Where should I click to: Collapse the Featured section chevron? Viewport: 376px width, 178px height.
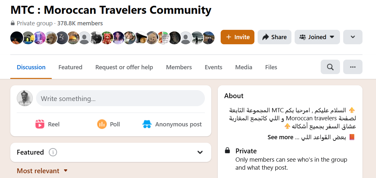point(200,152)
